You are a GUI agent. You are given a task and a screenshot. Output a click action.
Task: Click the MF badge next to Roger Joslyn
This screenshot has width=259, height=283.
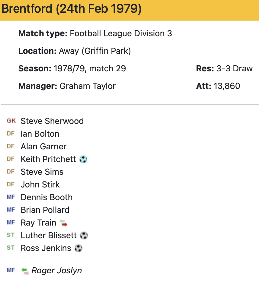pyautogui.click(x=11, y=270)
